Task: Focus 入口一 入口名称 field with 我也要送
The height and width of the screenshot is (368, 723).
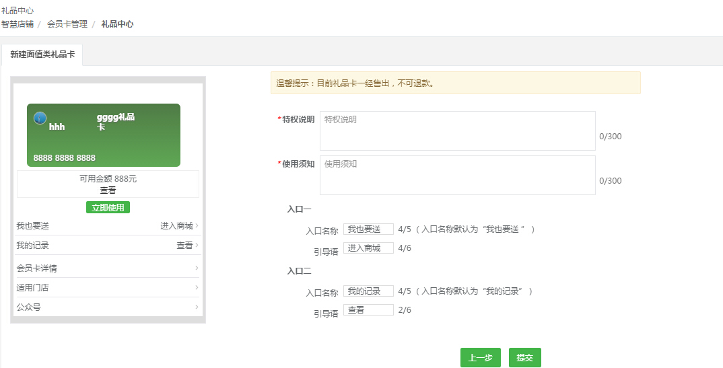Action: point(368,229)
